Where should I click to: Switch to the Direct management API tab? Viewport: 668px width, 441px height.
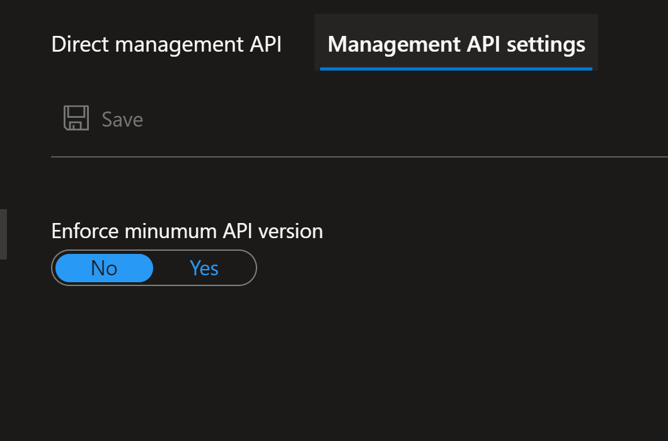(x=166, y=45)
